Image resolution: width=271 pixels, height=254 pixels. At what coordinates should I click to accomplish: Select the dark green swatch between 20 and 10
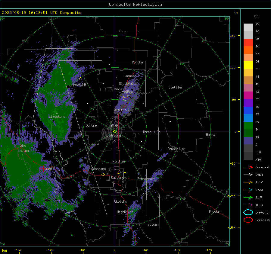tap(248, 133)
